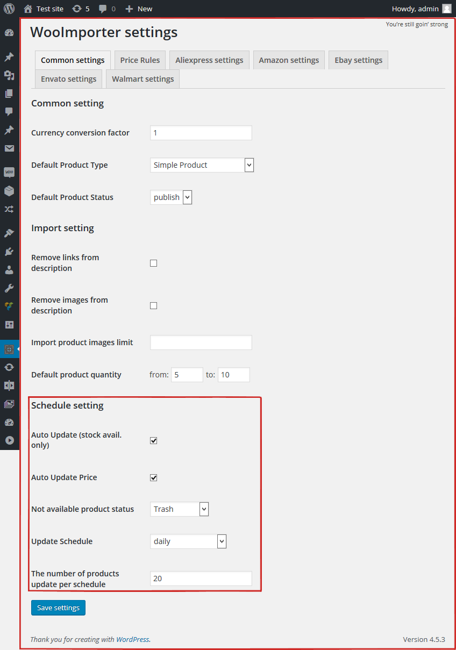
Task: Open the split arrows sidebar icon
Action: point(9,385)
